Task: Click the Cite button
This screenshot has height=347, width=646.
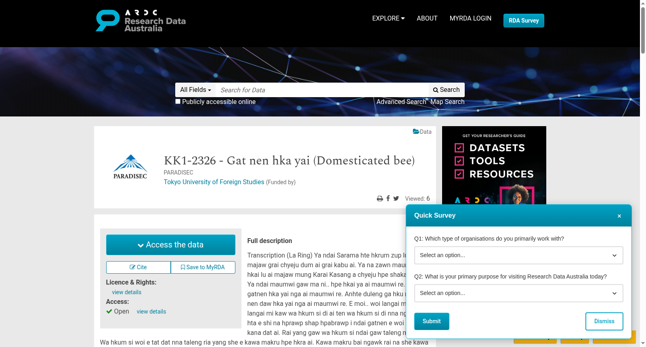Action: [x=138, y=267]
